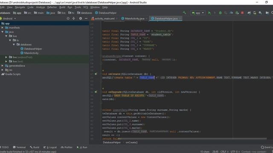This screenshot has height=153, width=273.
Task: Click the Make Project hammer icon
Action: point(184,13)
